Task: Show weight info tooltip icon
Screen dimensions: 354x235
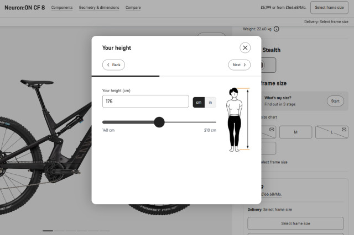Action: tap(277, 29)
